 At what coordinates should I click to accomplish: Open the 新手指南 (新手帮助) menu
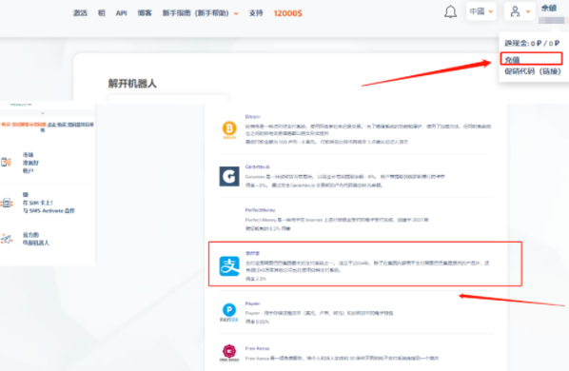tap(196, 13)
